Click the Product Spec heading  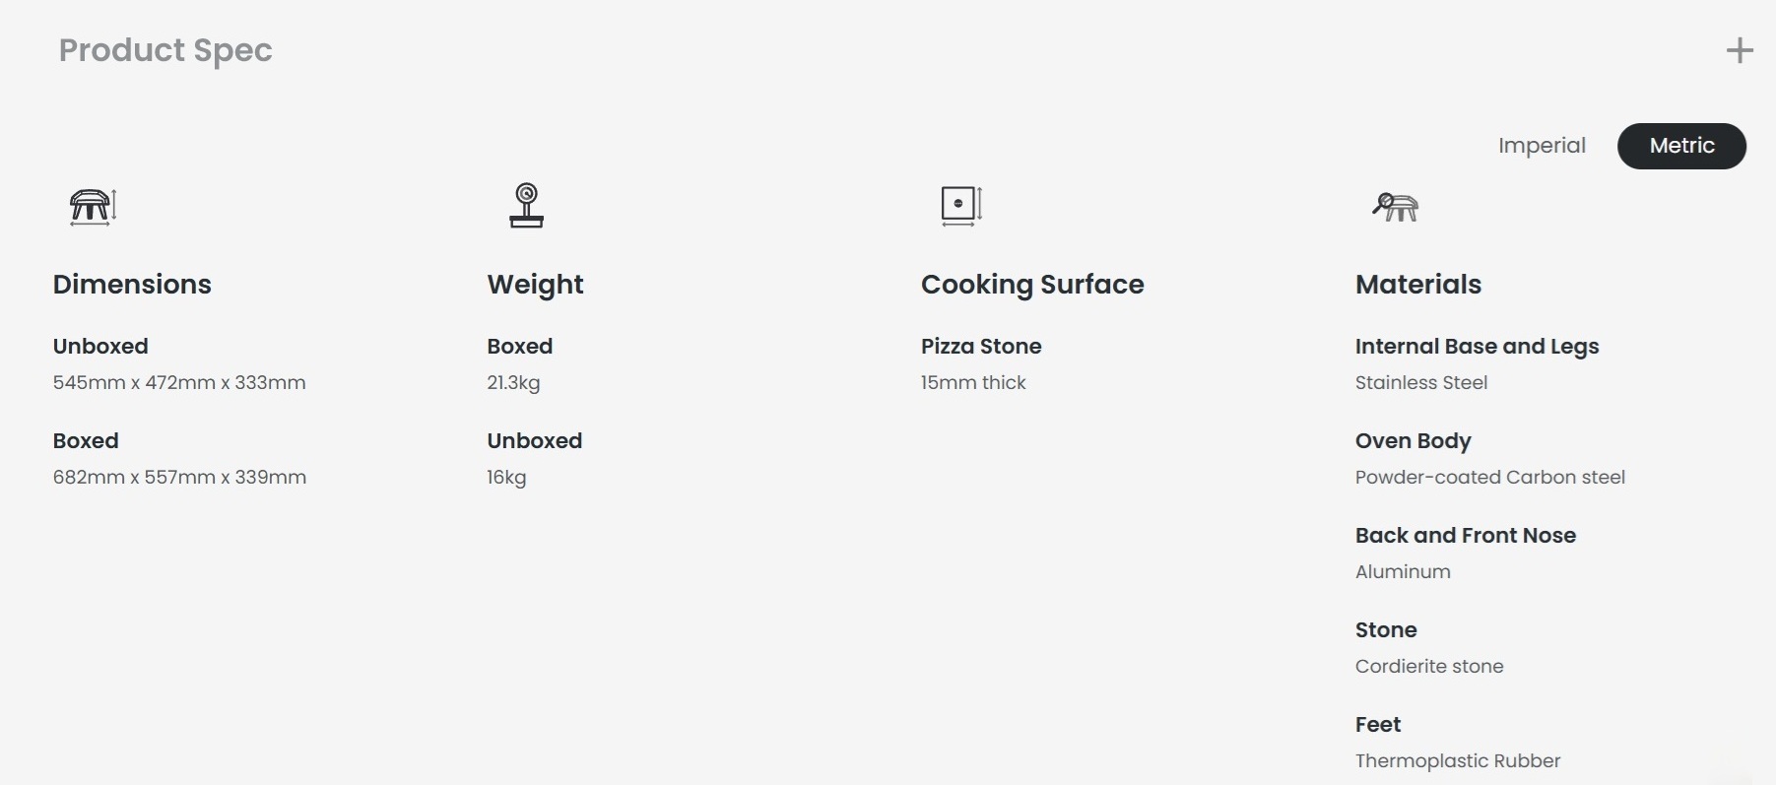(x=165, y=50)
